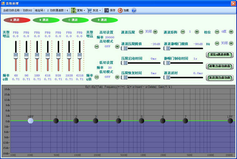The width and height of the screenshot is (237, 159).
Task: Click the minus button next to EQ 关闭
Action: pos(217,43)
